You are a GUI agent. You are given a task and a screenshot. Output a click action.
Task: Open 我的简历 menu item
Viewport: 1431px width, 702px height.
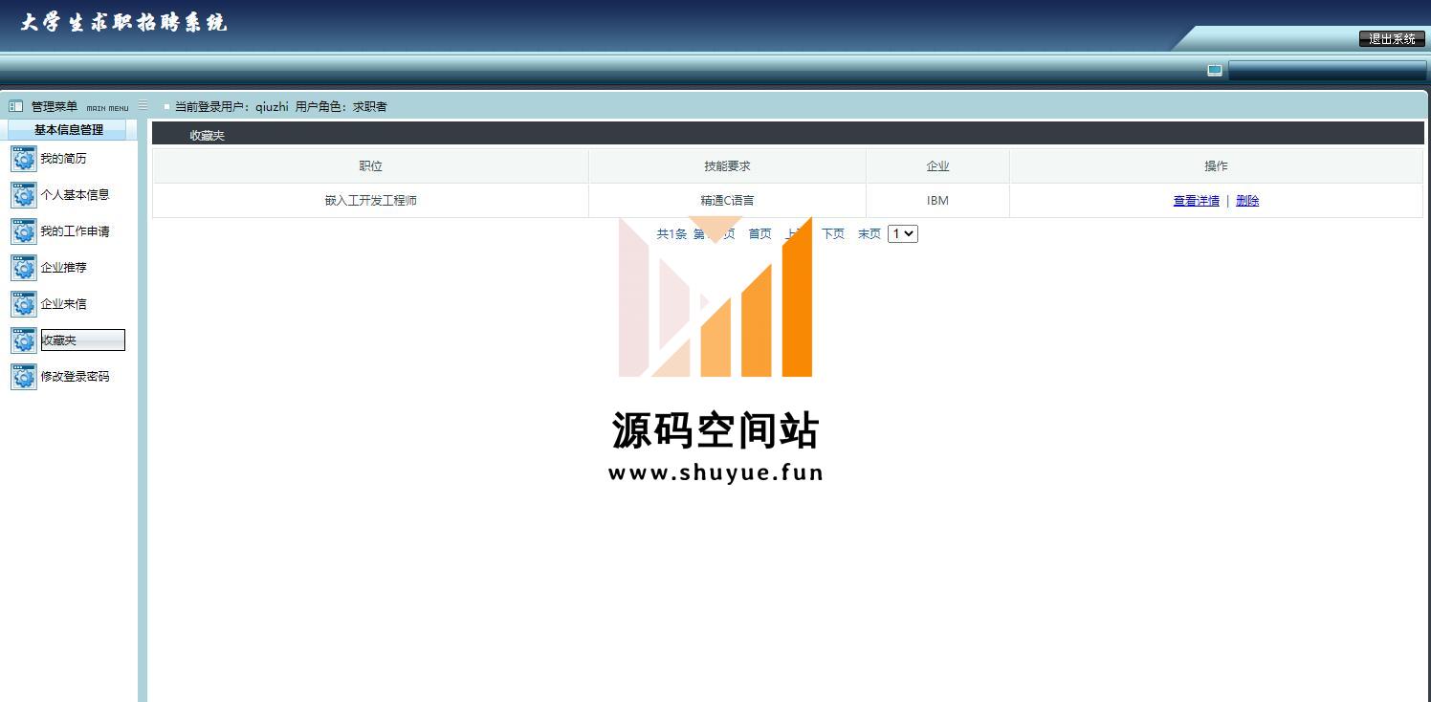coord(63,159)
